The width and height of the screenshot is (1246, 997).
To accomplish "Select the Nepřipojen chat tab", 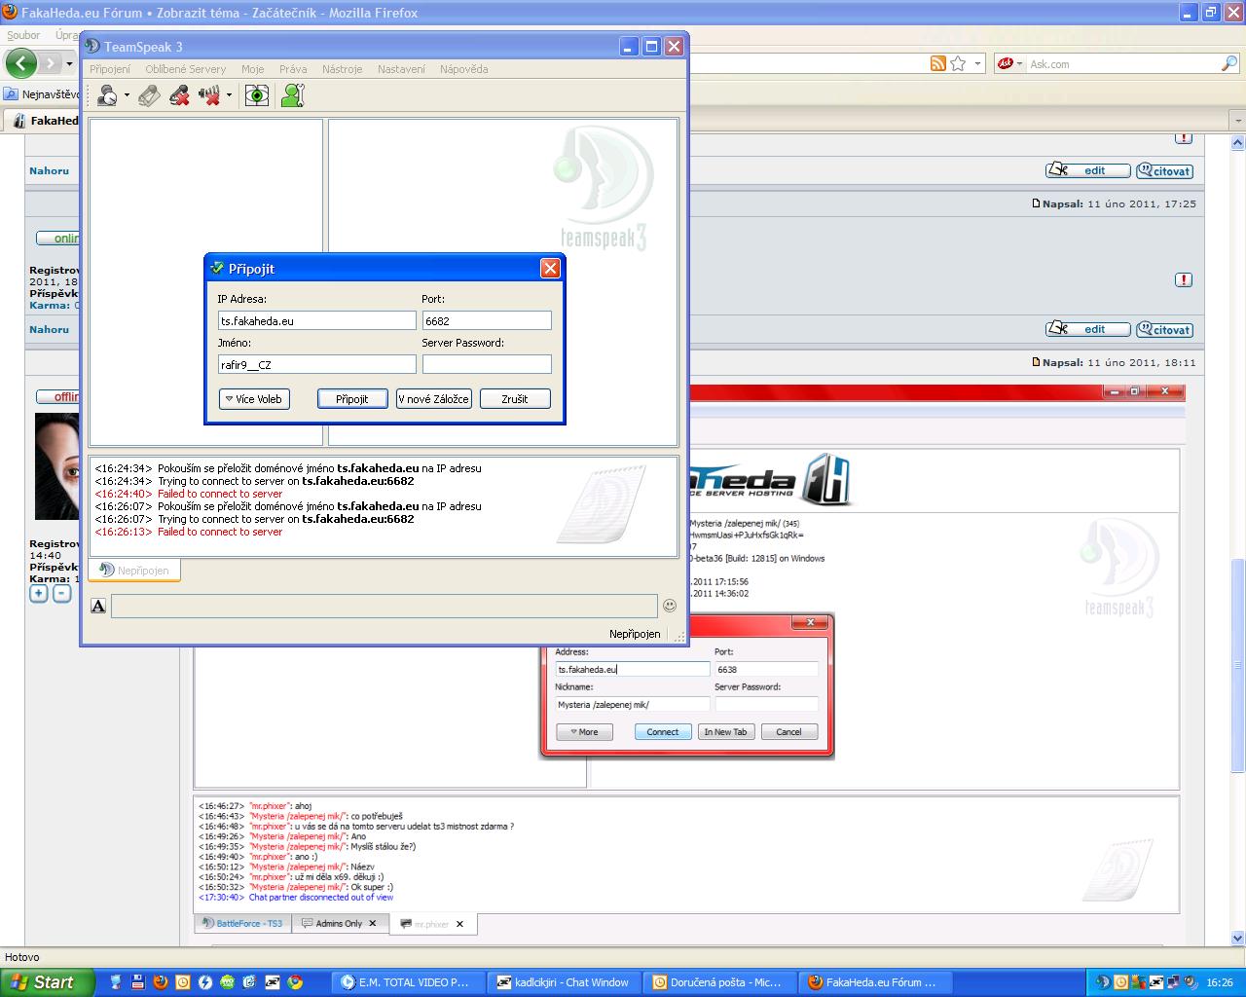I will 134,571.
